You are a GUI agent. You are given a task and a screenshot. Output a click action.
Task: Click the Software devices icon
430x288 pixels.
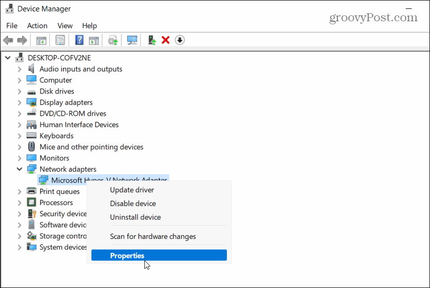(x=32, y=224)
